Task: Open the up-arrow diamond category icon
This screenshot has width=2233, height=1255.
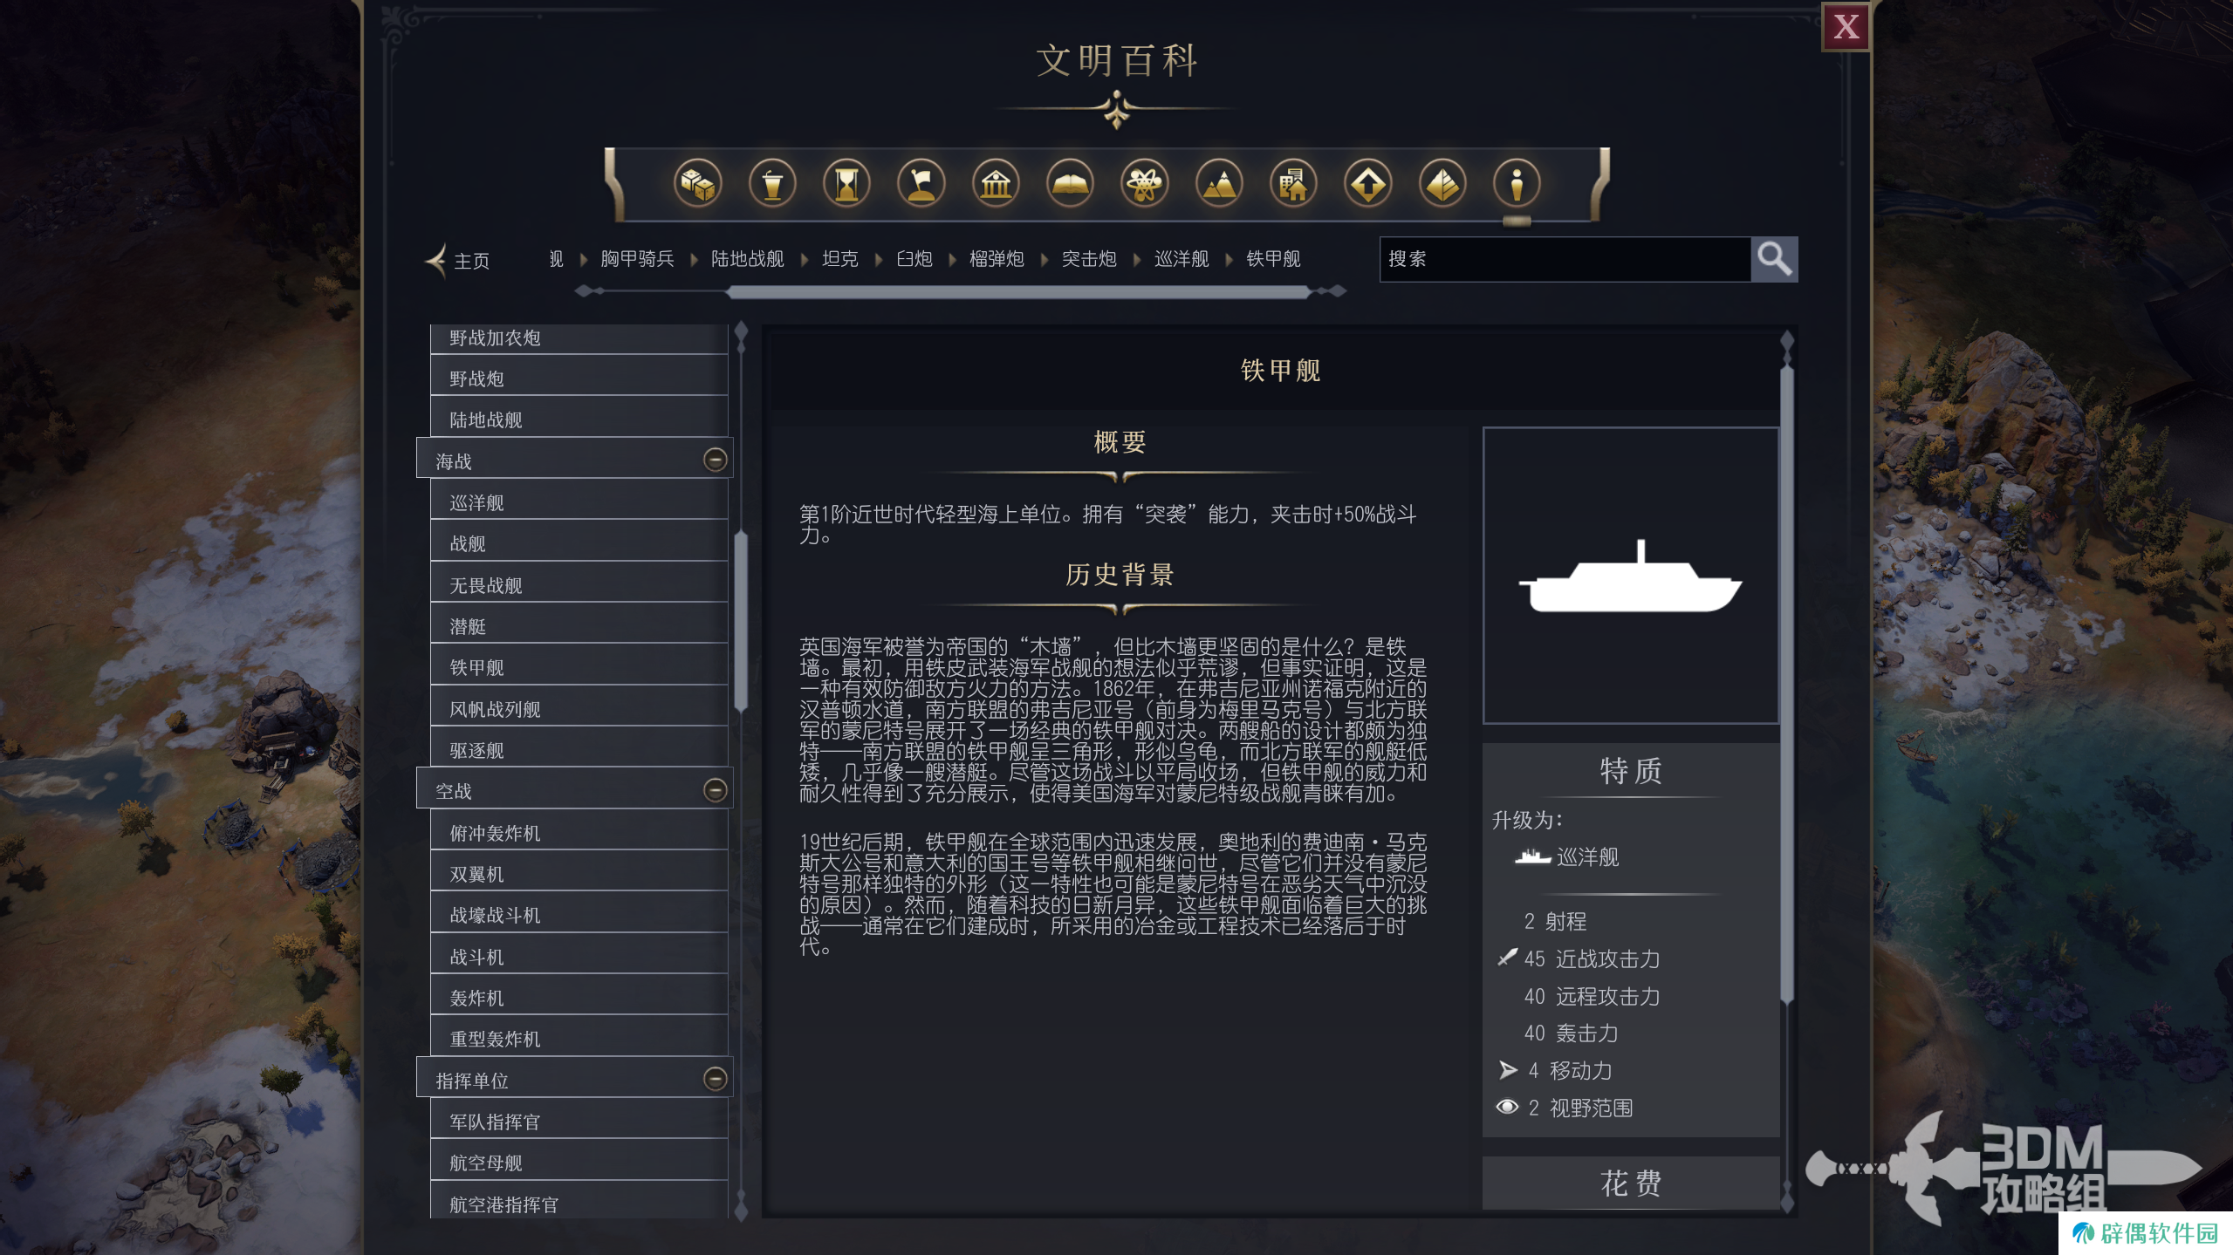Action: pos(1367,184)
